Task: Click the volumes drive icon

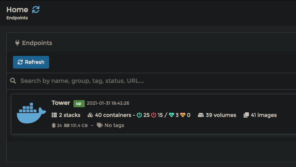Action: [201, 115]
